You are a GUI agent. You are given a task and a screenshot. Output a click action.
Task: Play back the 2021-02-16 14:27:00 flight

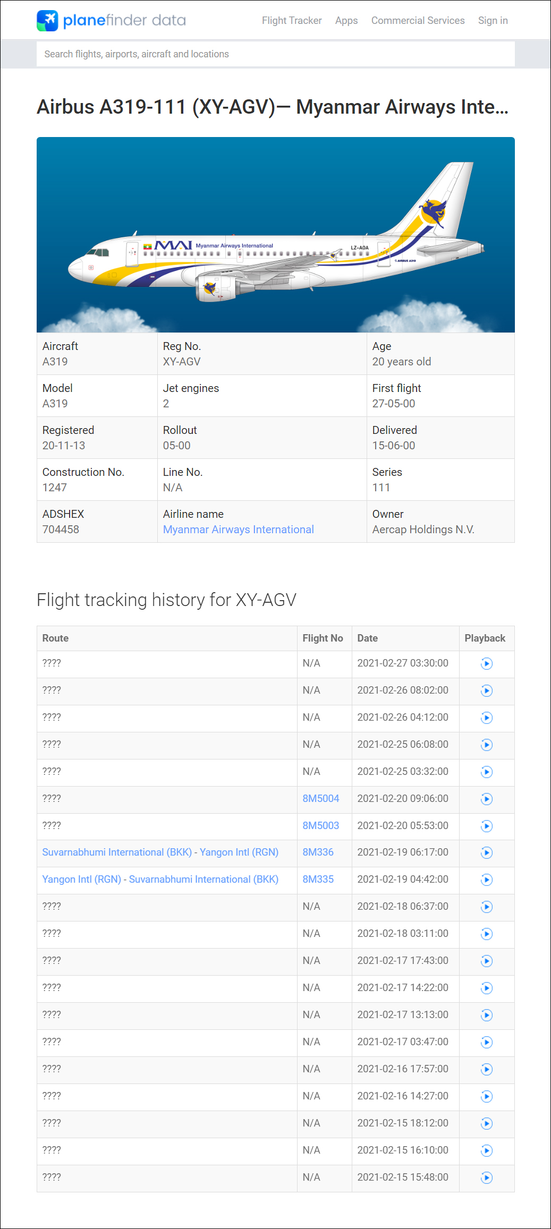click(487, 1096)
